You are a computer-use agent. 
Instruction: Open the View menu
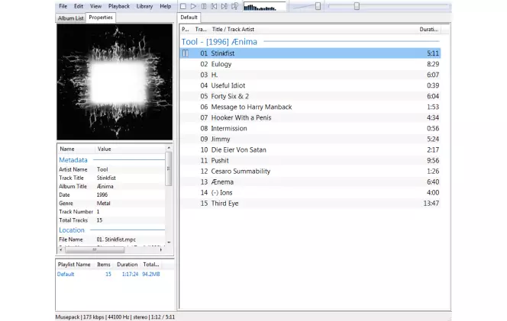pos(95,6)
